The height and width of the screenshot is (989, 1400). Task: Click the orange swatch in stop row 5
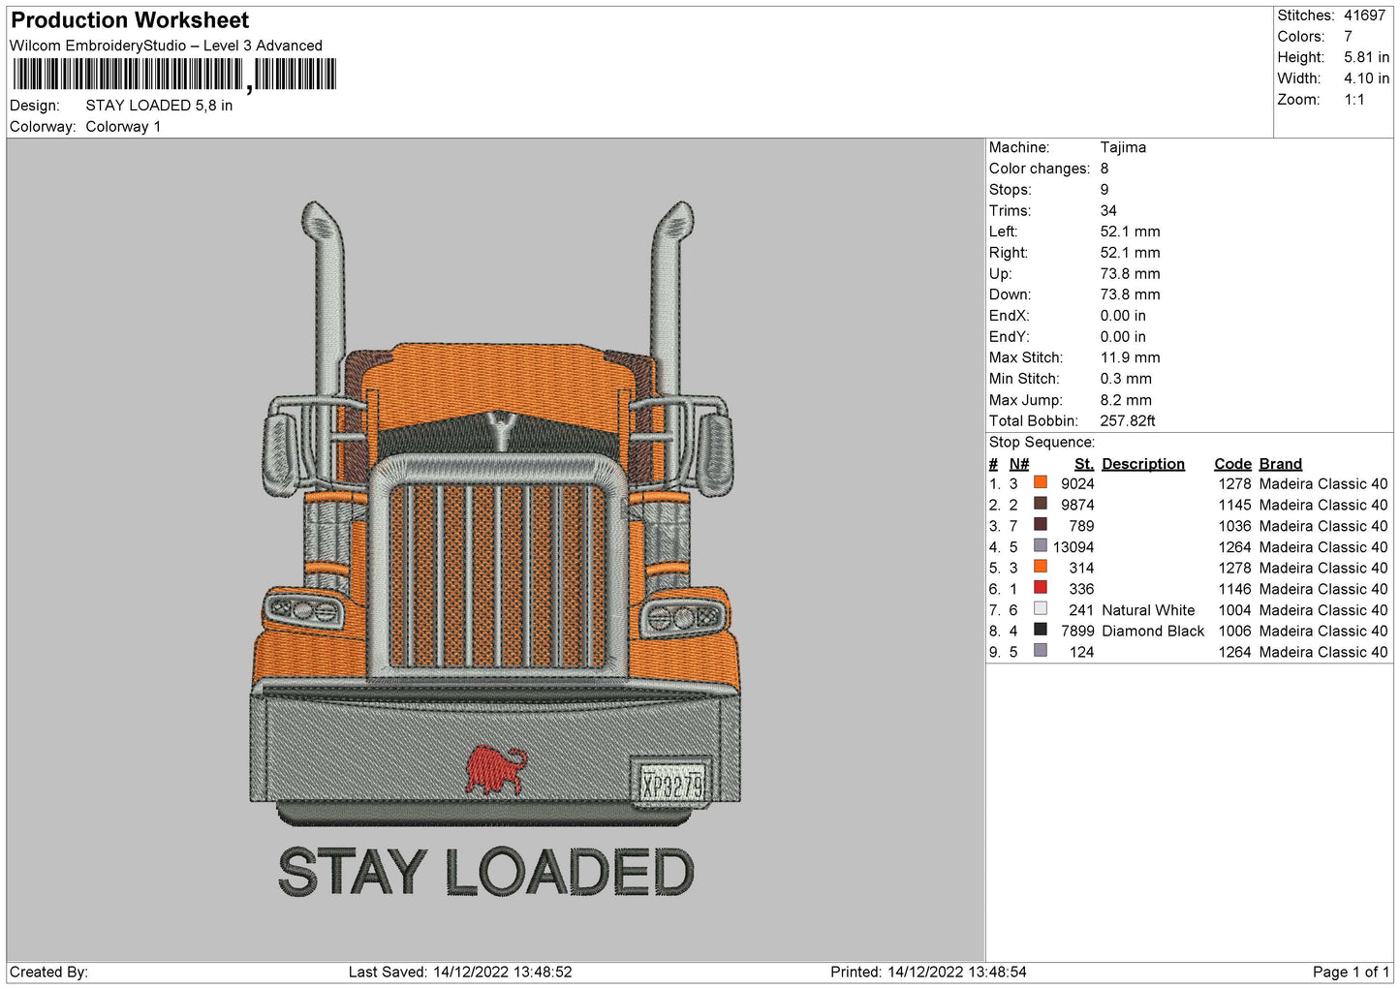pyautogui.click(x=1041, y=567)
